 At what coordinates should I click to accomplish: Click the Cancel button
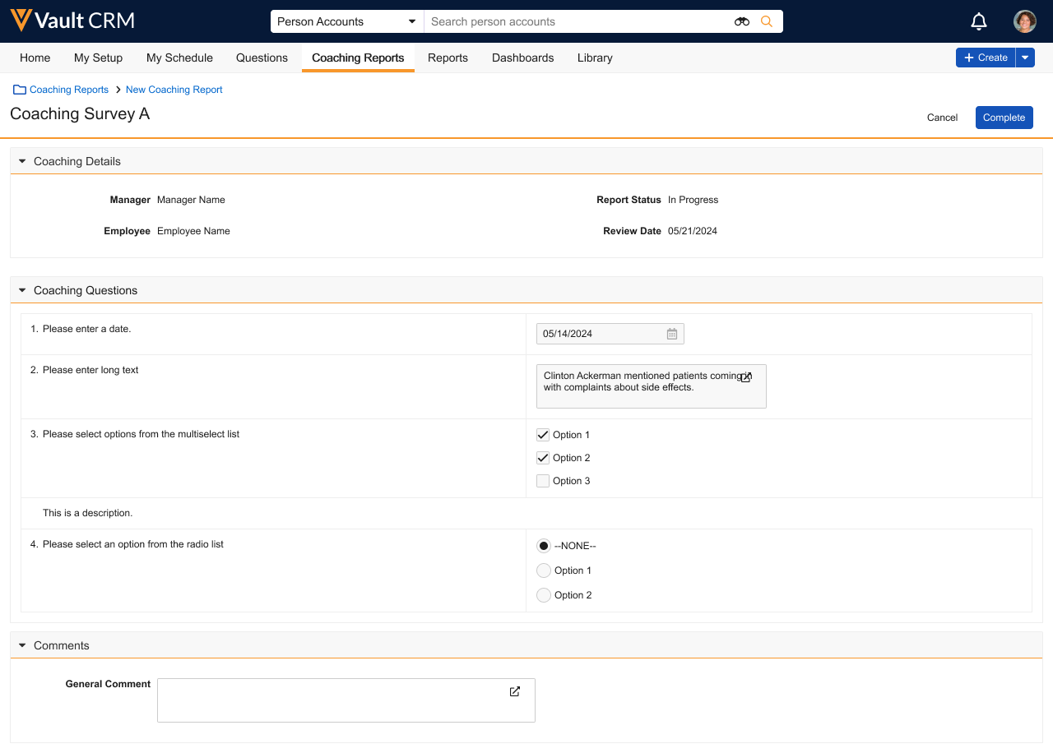click(942, 118)
